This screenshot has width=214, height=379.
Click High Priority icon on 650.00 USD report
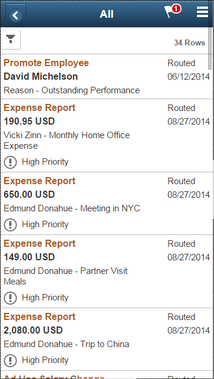click(10, 224)
